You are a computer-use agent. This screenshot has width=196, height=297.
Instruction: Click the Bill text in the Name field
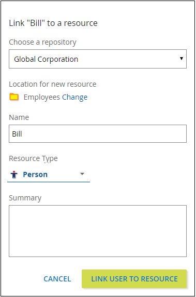(17, 134)
